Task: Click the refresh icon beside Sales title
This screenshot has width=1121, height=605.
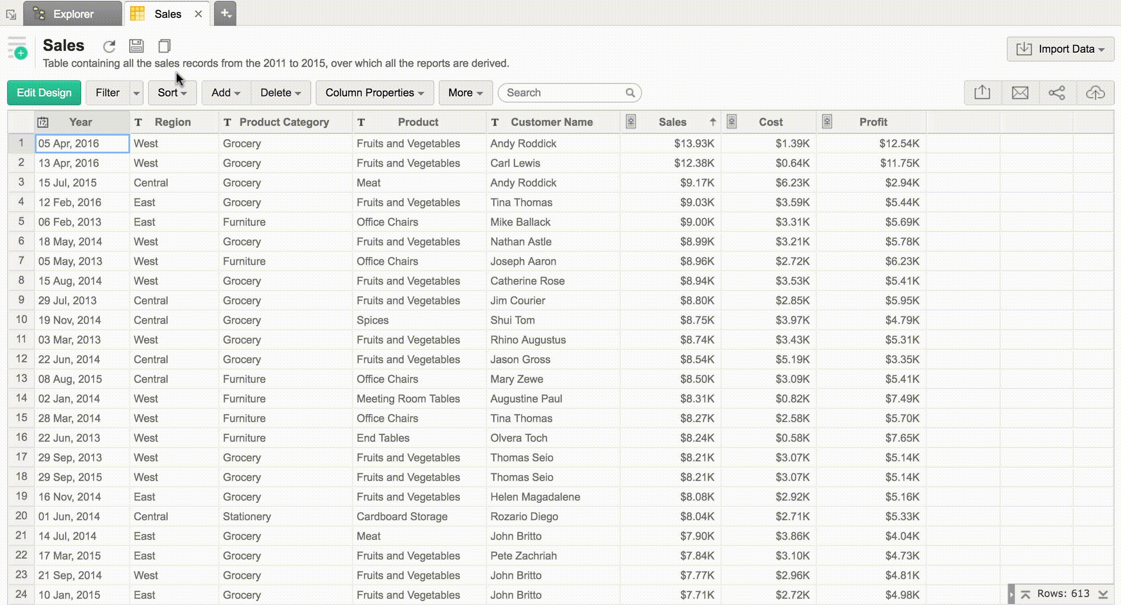Action: (109, 46)
